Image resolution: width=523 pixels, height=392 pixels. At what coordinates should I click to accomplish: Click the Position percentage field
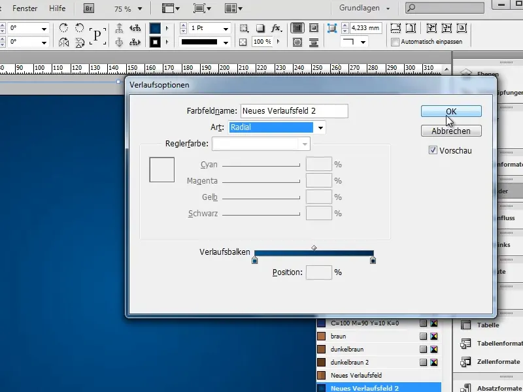coord(318,272)
